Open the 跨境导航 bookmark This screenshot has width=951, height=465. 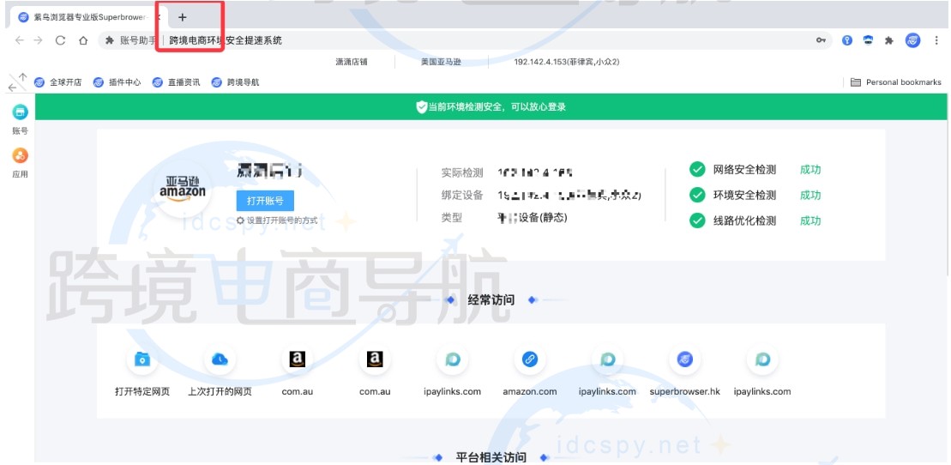235,82
